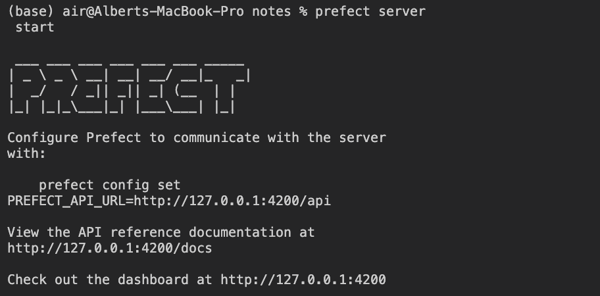Click the 'notes' directory name in prompt
The height and width of the screenshot is (296, 600).
(272, 11)
